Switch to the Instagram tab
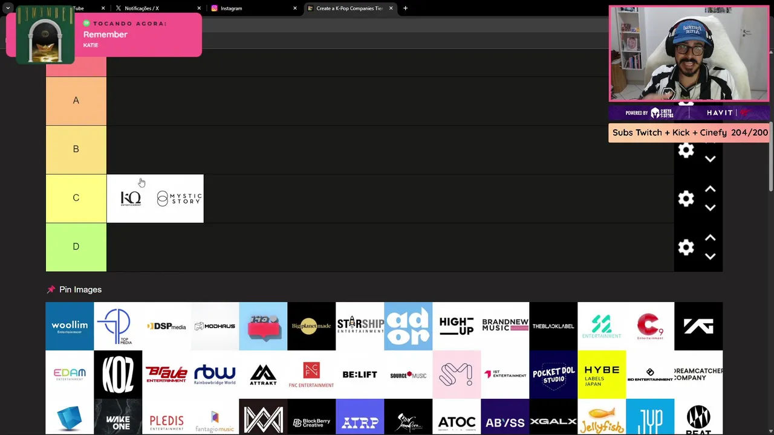 pyautogui.click(x=253, y=8)
